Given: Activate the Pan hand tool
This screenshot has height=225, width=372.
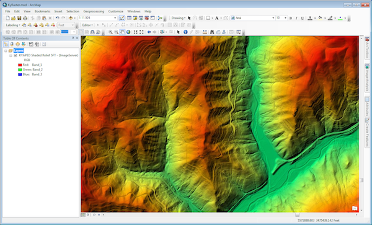Looking at the screenshot, I should coord(122,32).
